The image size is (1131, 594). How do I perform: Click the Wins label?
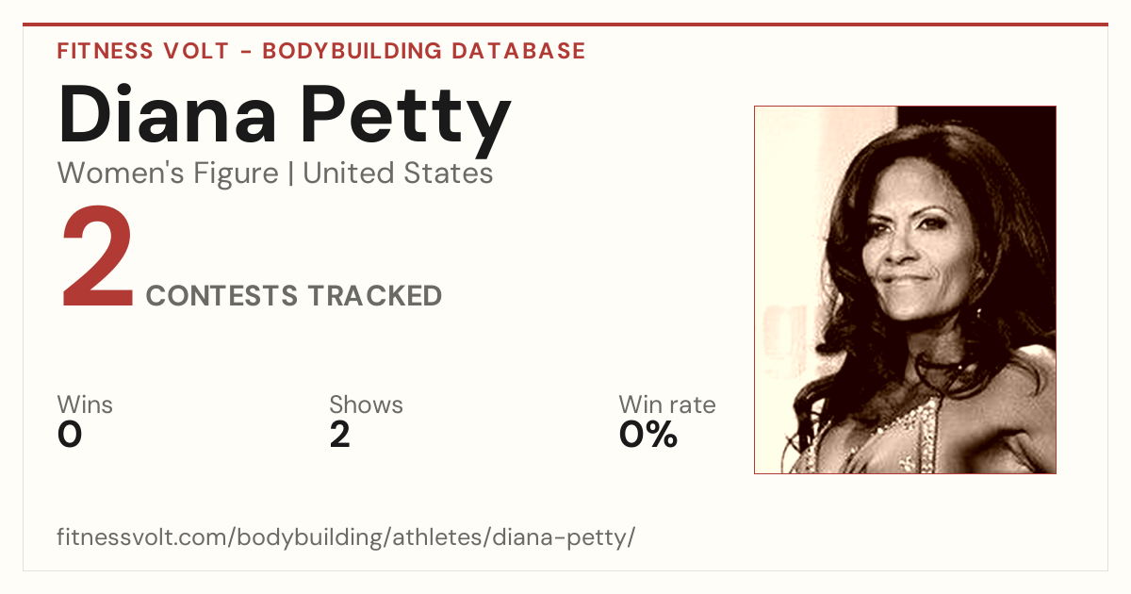85,405
